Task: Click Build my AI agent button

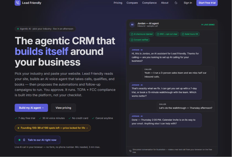Action: tap(31, 108)
